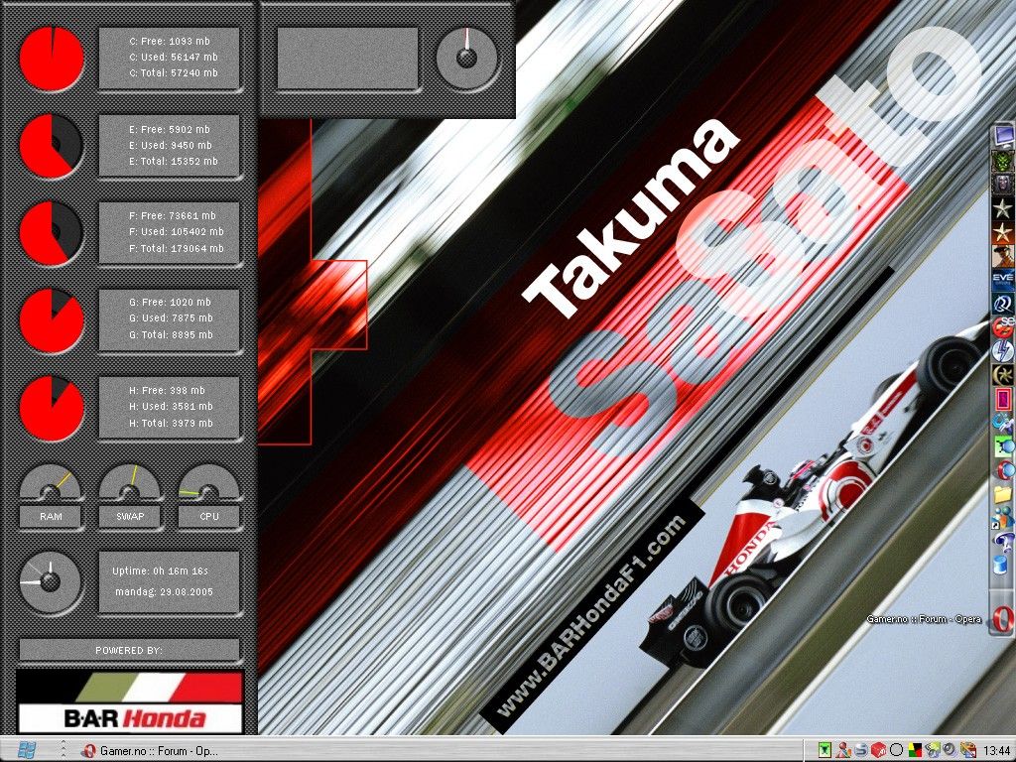1016x762 pixels.
Task: Open the green magnifier search icon in dock
Action: pos(1004,447)
